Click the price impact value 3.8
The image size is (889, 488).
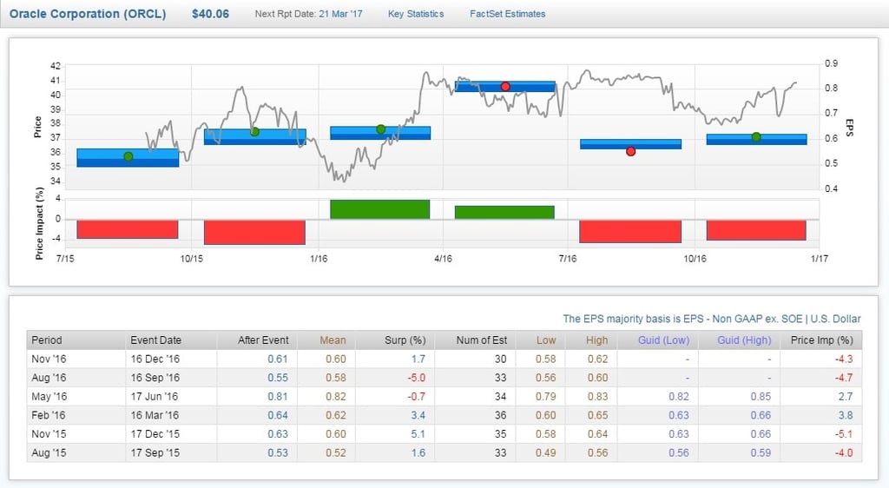[x=846, y=415]
